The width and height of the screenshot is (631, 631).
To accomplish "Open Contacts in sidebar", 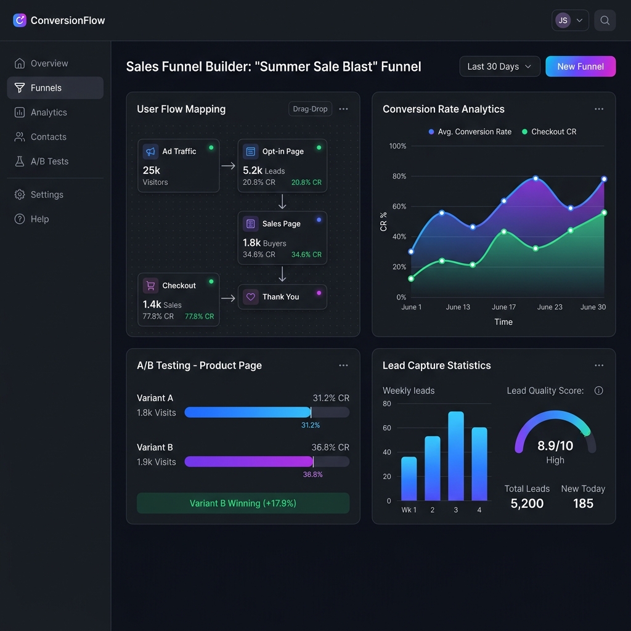I will [x=55, y=137].
